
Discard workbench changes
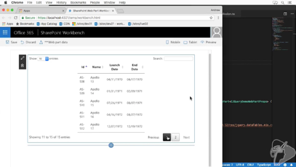[x=28, y=42]
